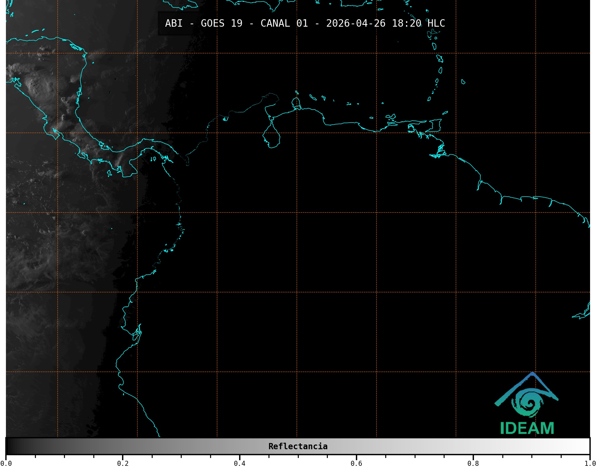
Task: Click the IDEAM green text label
Action: (527, 428)
